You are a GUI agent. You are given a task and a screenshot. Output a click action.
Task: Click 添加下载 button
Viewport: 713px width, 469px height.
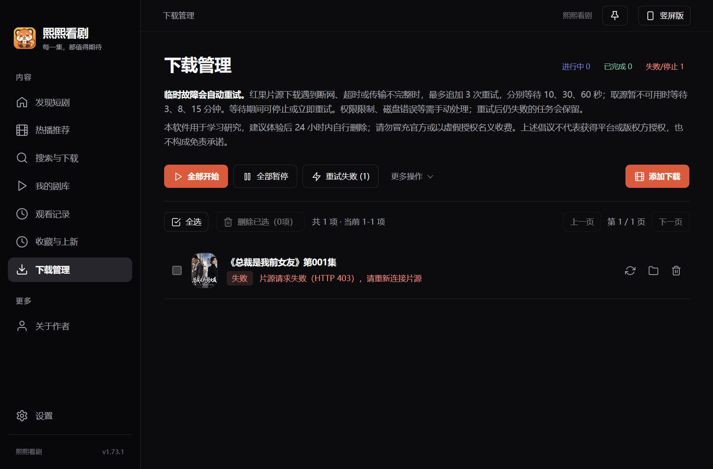click(657, 176)
